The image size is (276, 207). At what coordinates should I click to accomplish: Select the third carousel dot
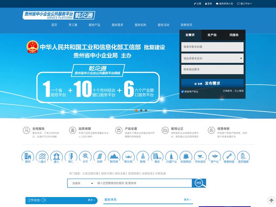point(146,110)
